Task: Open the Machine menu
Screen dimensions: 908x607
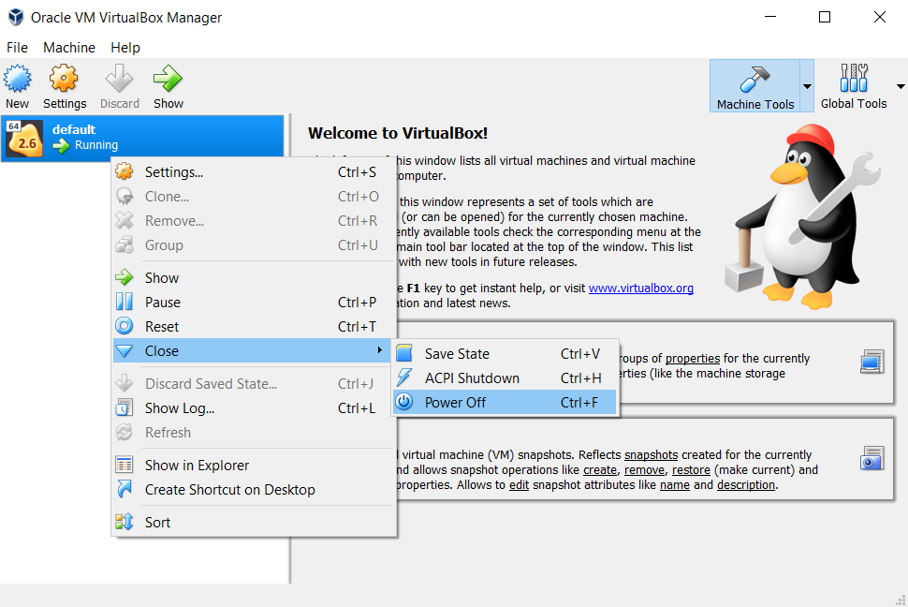Action: point(69,48)
